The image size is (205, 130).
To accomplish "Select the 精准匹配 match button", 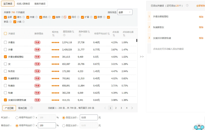I will click(x=23, y=108).
